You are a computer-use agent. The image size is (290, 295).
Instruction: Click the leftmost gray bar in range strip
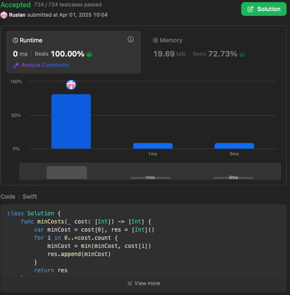coord(67,173)
